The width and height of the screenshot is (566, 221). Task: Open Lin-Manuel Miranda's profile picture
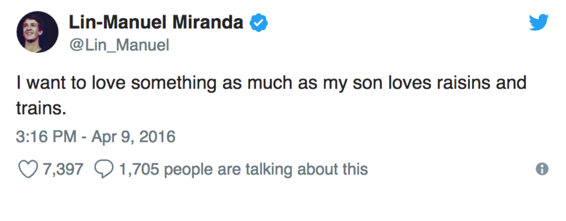(37, 32)
